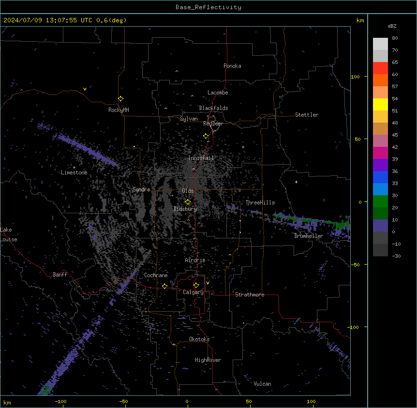Screen dimensions: 417x408
Task: Click the Stettler city label
Action: tap(307, 115)
